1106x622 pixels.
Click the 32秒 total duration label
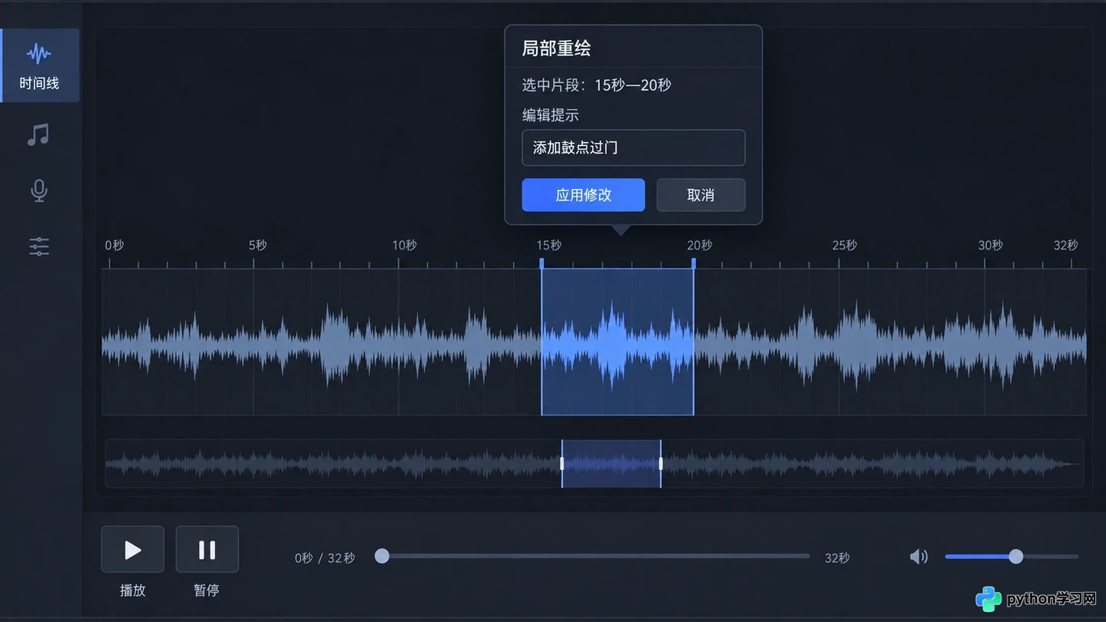pos(837,558)
